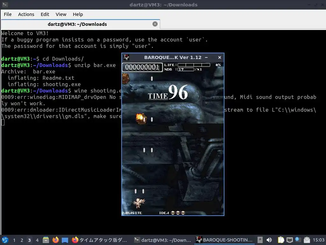Click the LIFE gauge bar
The width and height of the screenshot is (326, 245).
point(194,65)
